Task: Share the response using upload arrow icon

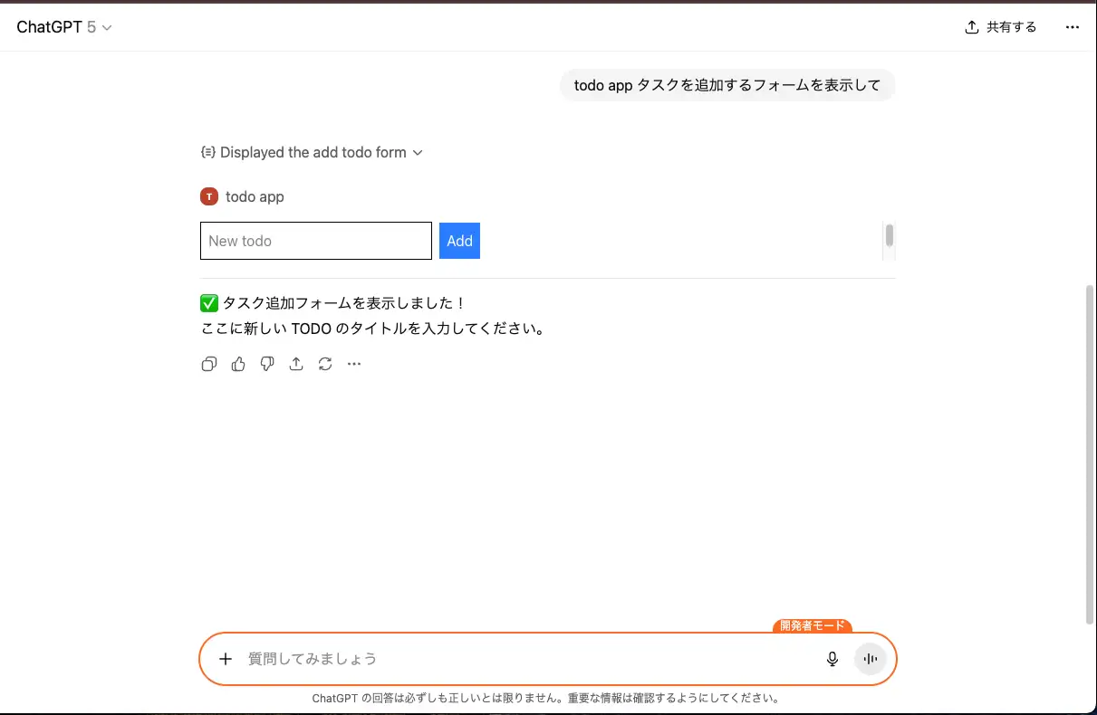Action: click(296, 364)
